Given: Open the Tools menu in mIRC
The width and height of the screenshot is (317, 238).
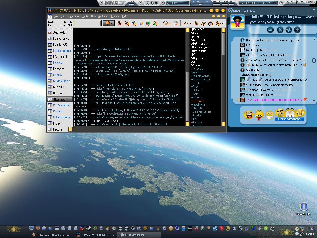Looking at the screenshot, I should (85, 16).
